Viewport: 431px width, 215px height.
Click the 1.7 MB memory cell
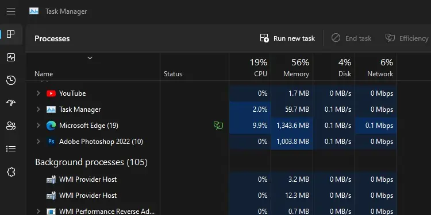pos(292,93)
